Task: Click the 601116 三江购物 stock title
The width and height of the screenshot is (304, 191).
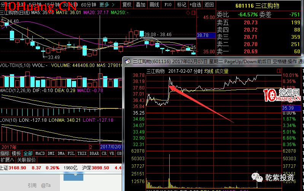Action: click(257, 6)
